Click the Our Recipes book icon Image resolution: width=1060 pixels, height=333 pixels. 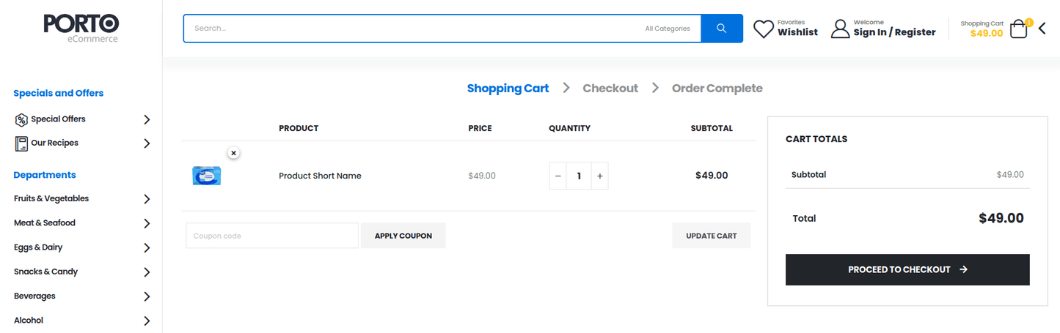(x=21, y=143)
